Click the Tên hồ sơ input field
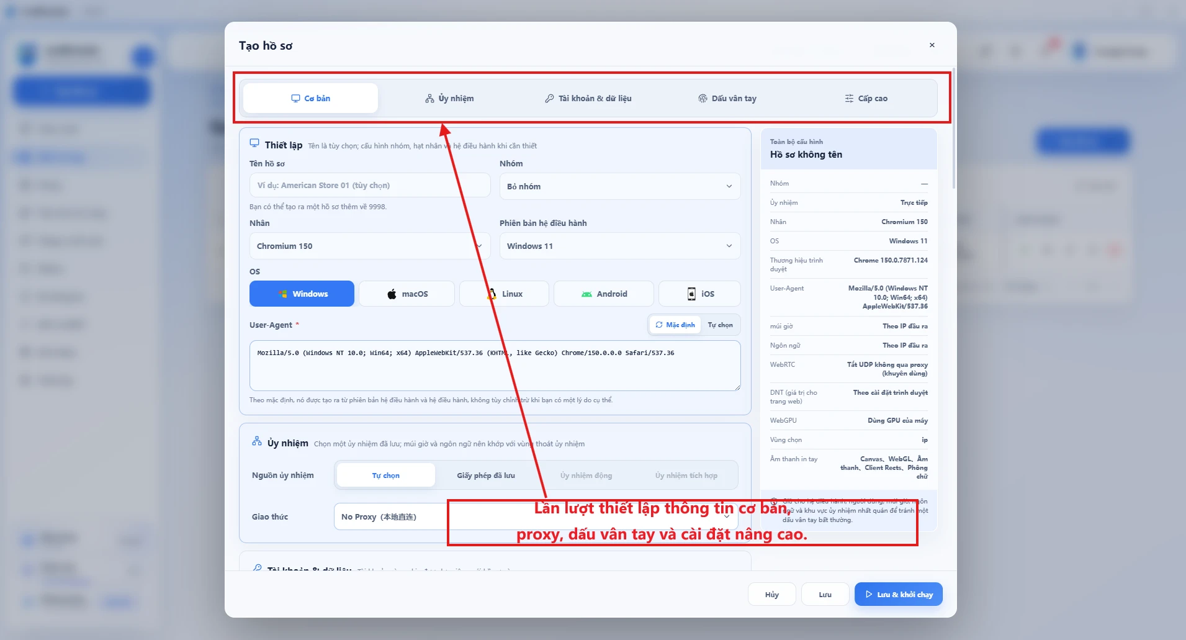Screen dimensions: 1186x640 click(x=370, y=185)
